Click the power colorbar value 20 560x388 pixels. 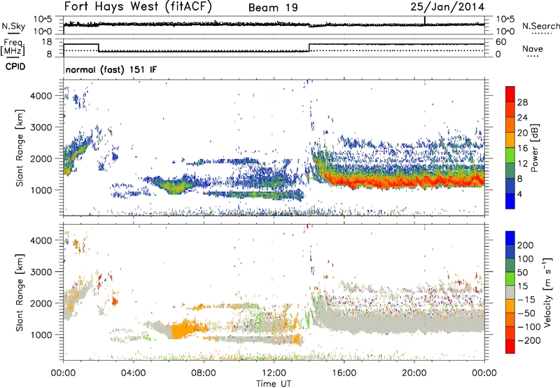(x=522, y=133)
